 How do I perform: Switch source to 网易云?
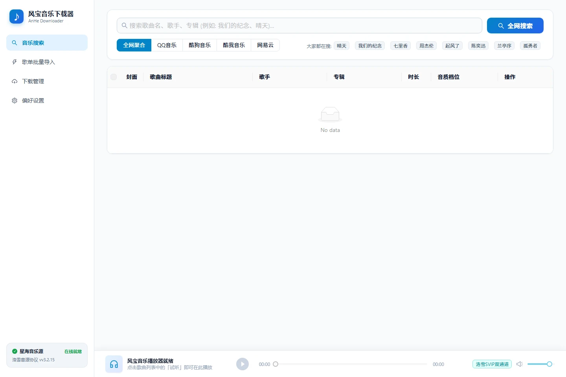[265, 45]
